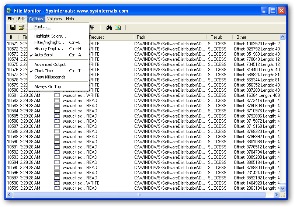Click the Save floppy disk toolbar icon
The image size is (295, 207).
13,27
